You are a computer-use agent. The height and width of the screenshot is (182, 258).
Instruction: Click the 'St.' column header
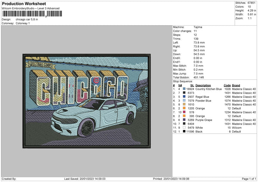click(192, 85)
